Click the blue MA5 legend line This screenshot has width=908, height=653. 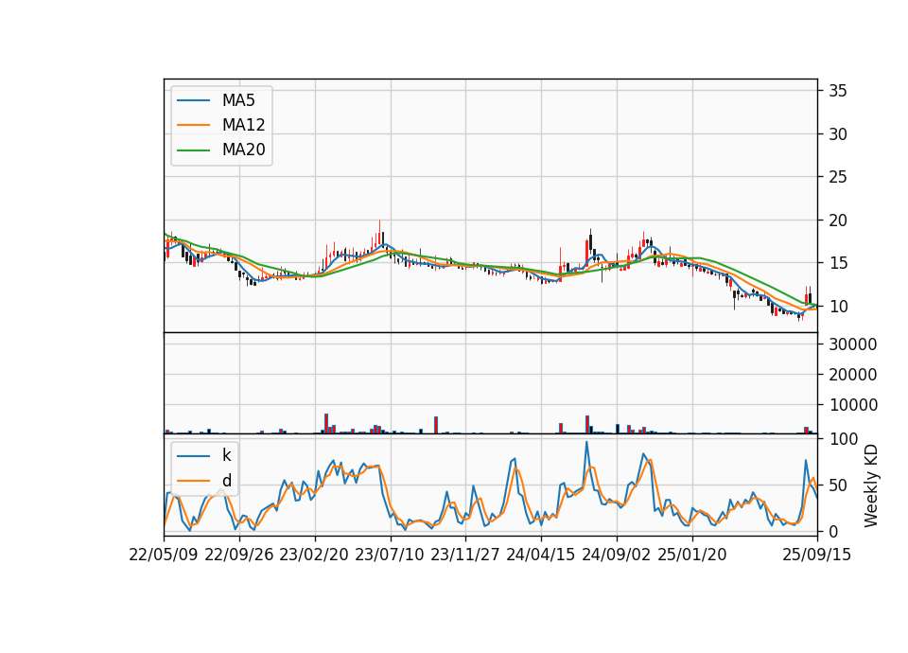(x=193, y=100)
